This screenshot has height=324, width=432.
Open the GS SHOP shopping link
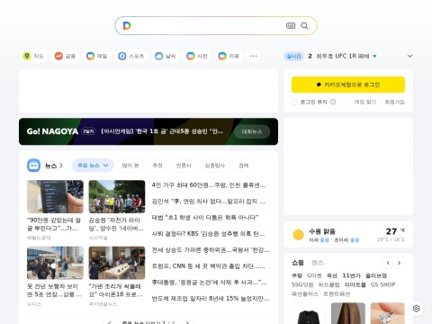pos(382,284)
